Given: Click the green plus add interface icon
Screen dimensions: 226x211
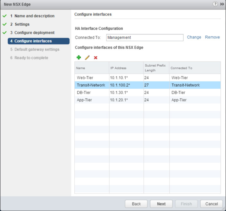Looking at the screenshot, I should pyautogui.click(x=79, y=57).
